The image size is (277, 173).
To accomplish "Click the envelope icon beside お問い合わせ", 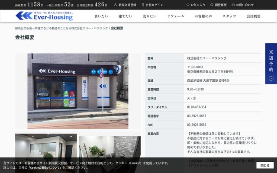I will [233, 5].
